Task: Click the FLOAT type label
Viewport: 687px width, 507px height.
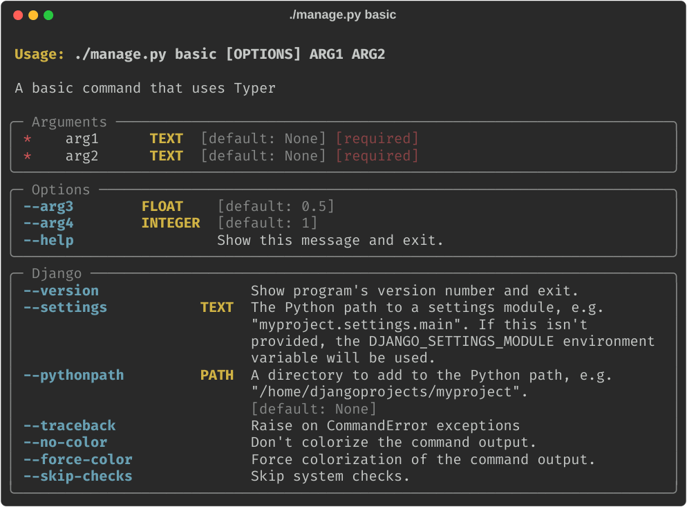Action: 162,207
